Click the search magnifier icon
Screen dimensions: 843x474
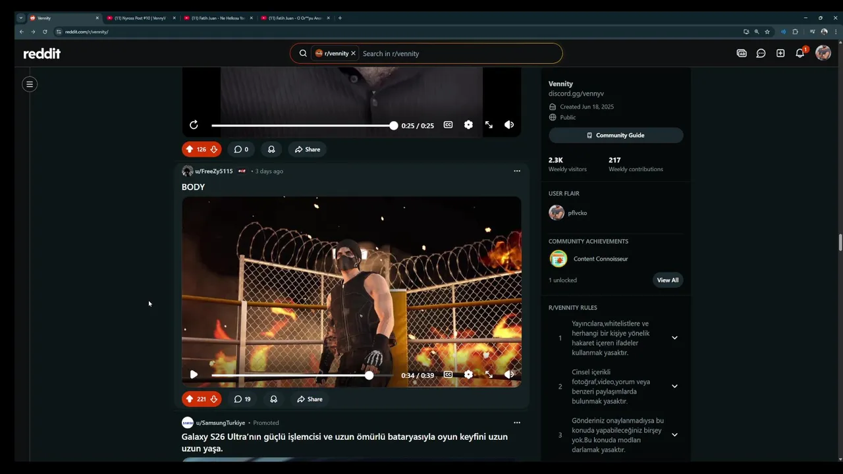click(x=303, y=53)
